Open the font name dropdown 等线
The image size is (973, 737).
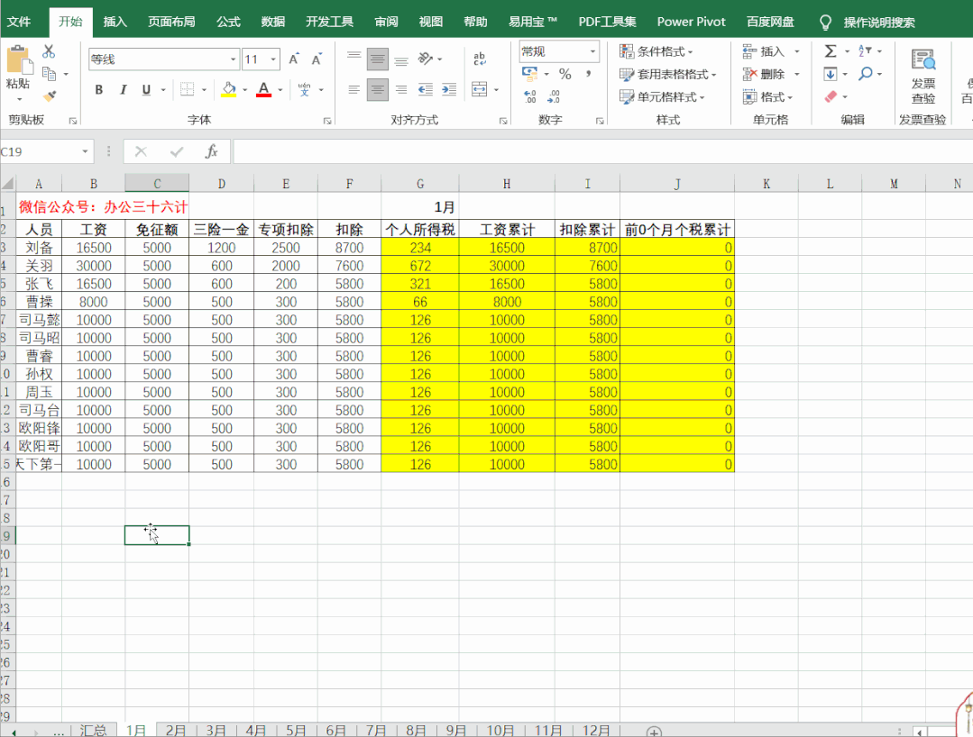234,59
